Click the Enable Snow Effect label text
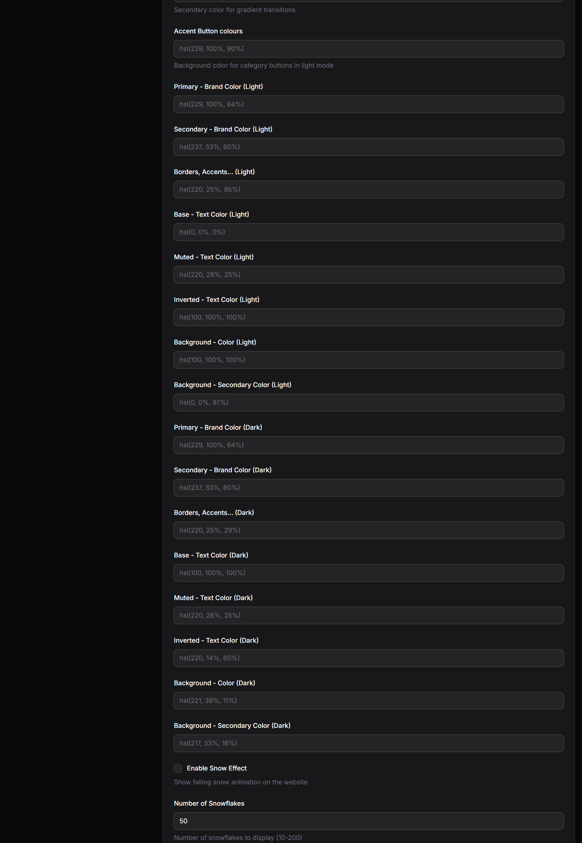 (x=217, y=768)
